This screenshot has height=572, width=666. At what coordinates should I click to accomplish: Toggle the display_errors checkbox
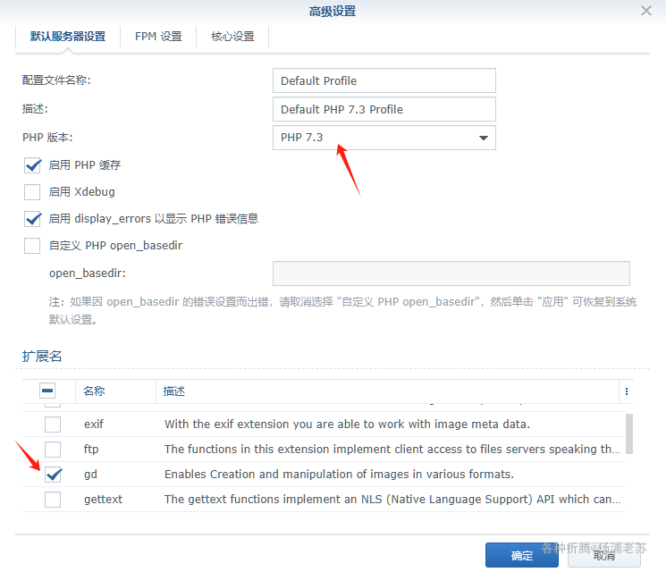click(33, 219)
